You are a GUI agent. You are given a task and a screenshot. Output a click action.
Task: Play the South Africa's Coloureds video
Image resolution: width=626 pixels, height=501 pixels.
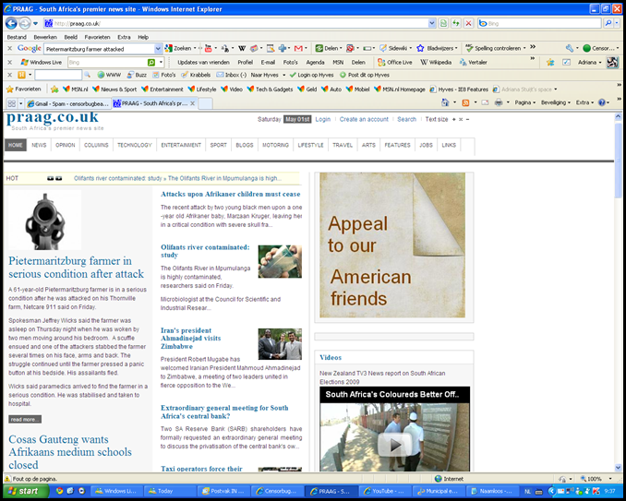(394, 445)
